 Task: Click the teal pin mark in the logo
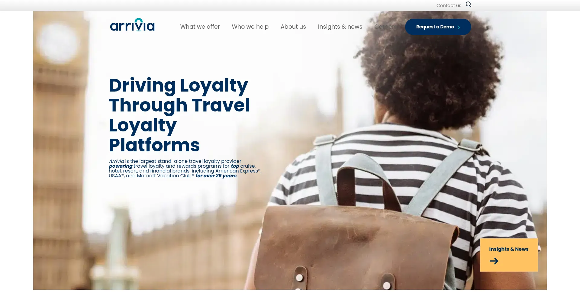click(x=139, y=21)
